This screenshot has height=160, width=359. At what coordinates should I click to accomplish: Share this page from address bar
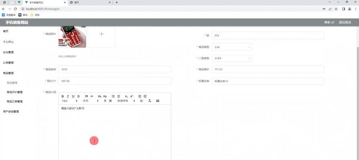click(330, 9)
